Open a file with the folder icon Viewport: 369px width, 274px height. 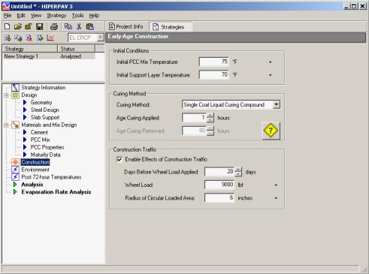click(x=18, y=26)
